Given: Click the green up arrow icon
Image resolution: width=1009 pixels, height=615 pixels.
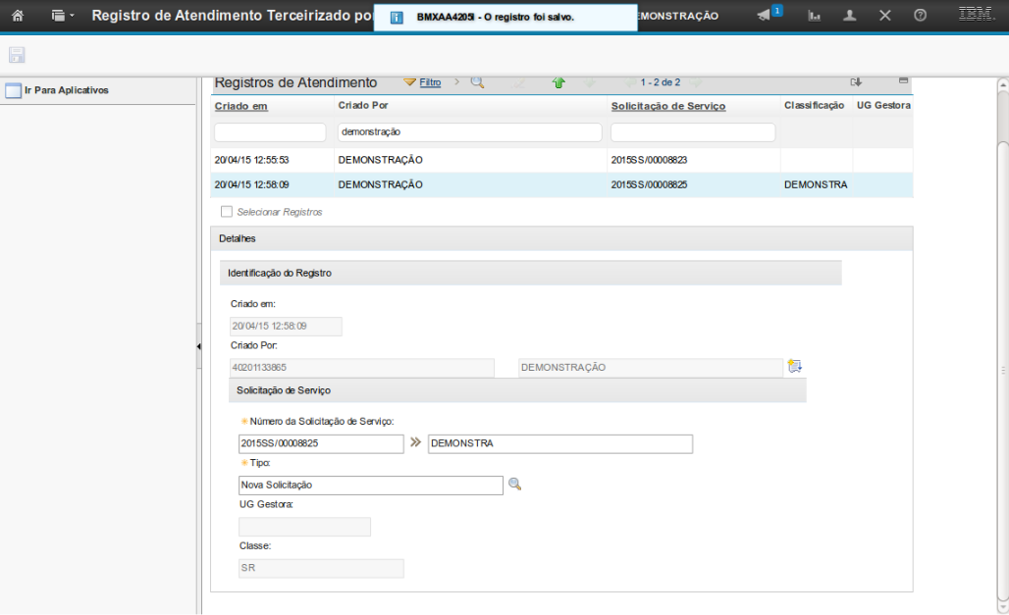Looking at the screenshot, I should coord(558,83).
